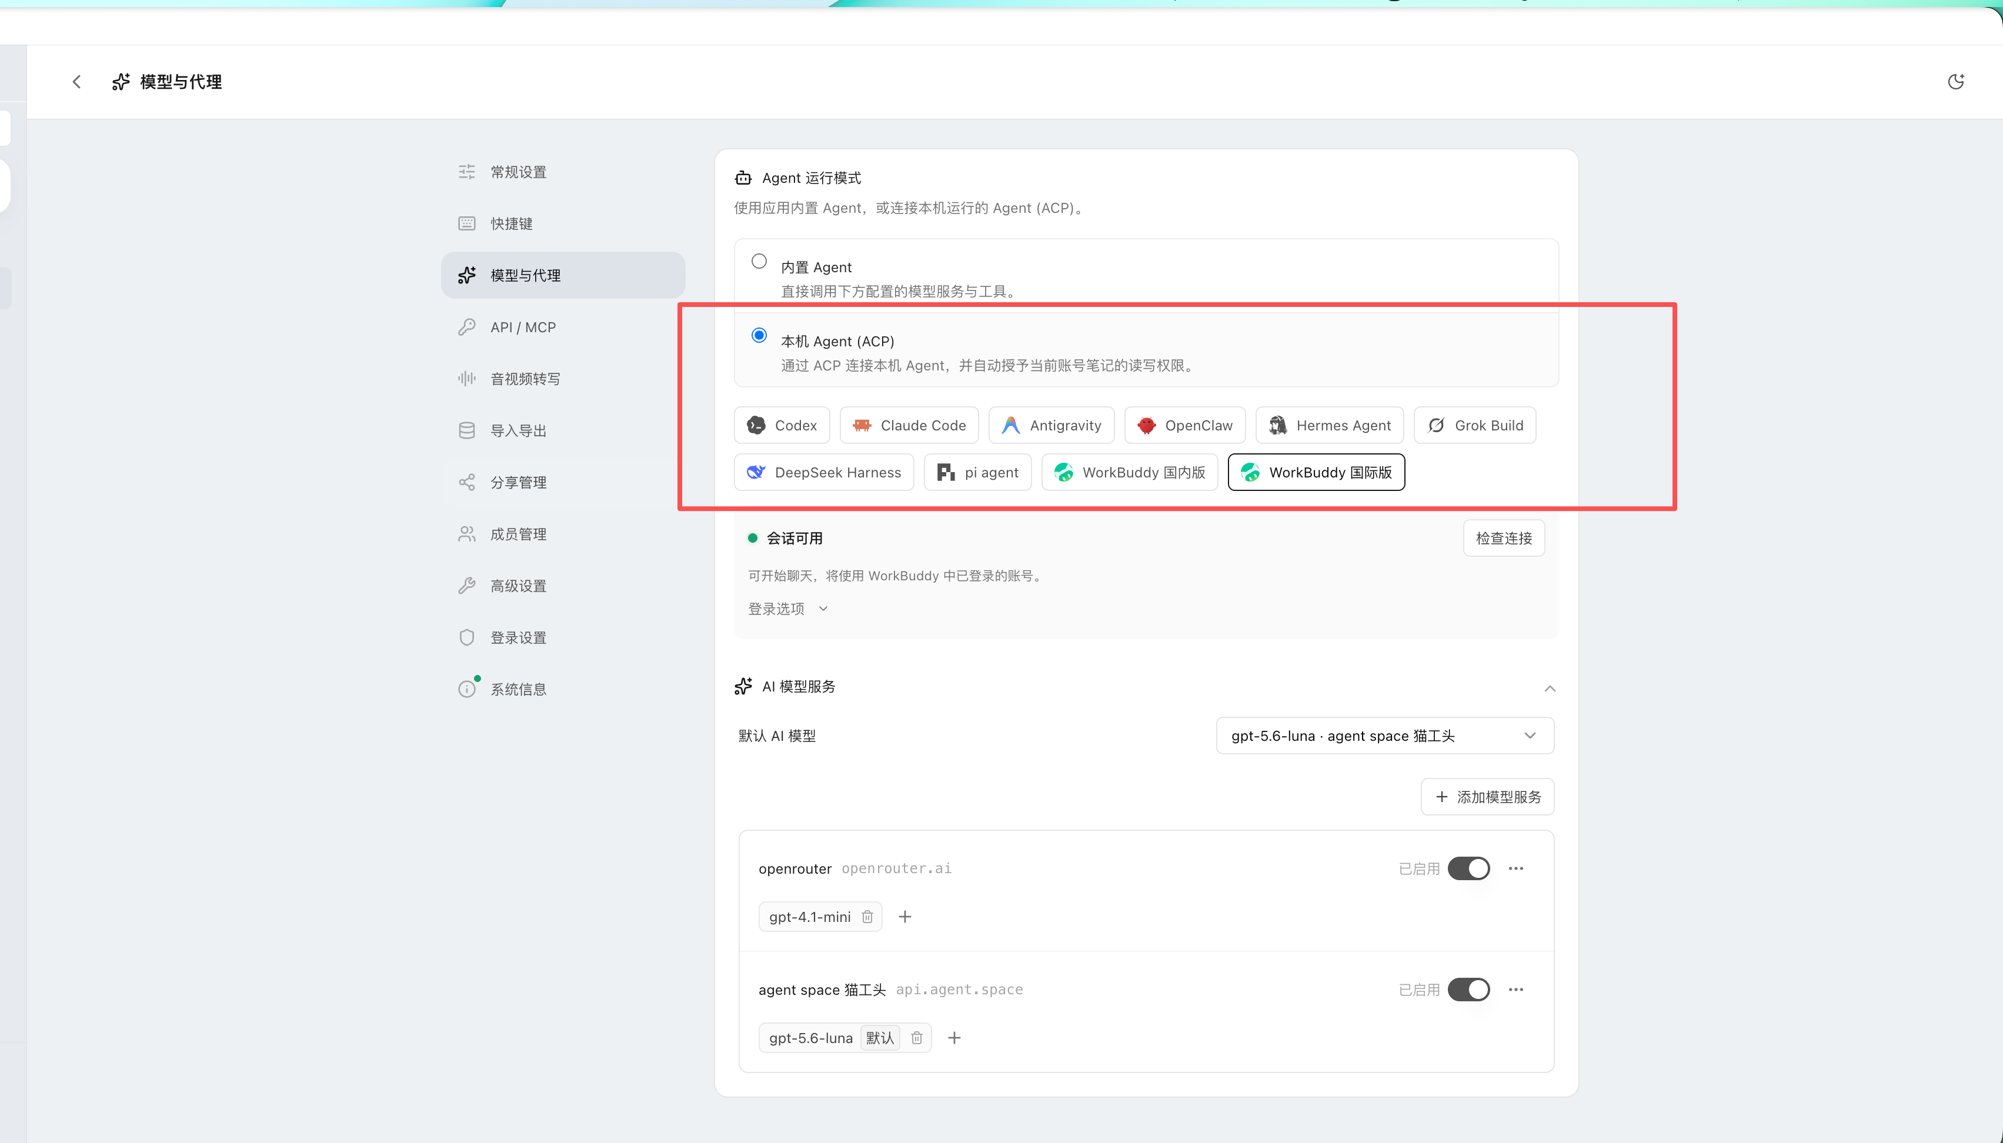
Task: Go back with the left arrow icon
Action: tap(76, 82)
